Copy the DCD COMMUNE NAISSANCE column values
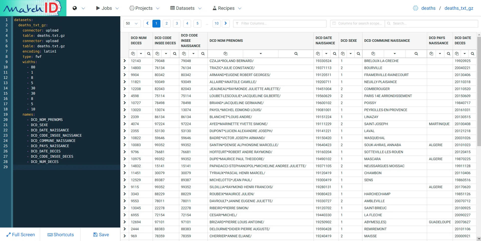 tap(373, 54)
